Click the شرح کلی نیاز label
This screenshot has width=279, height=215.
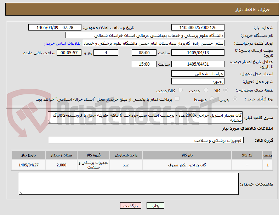pos(258,118)
